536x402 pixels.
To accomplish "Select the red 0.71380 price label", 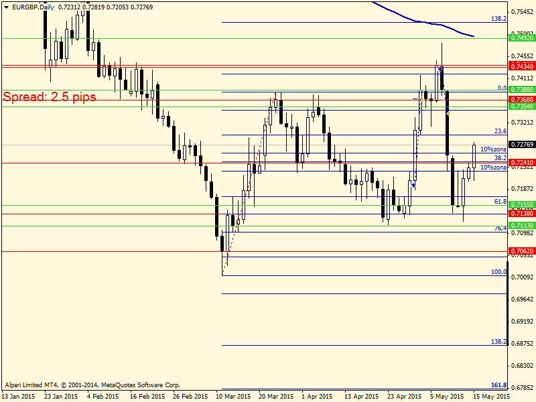I will pos(522,213).
